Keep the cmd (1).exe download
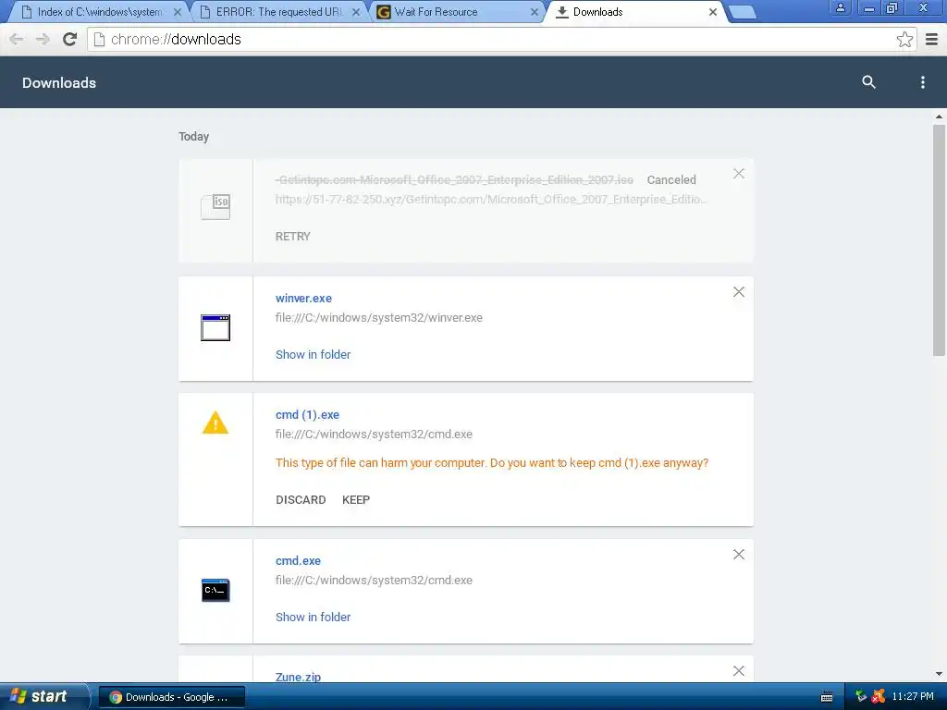947x710 pixels. [356, 500]
